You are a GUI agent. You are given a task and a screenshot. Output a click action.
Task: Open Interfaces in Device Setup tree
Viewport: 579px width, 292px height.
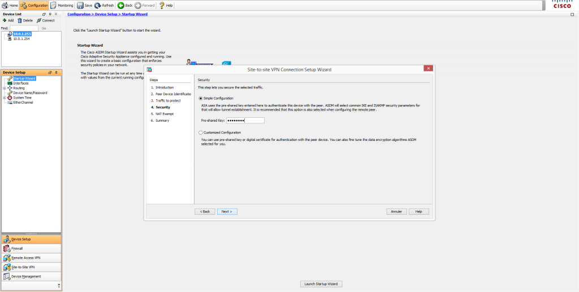point(21,83)
